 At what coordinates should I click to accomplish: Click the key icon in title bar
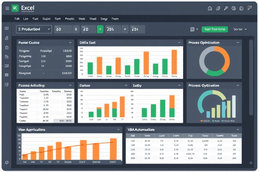click(x=226, y=8)
